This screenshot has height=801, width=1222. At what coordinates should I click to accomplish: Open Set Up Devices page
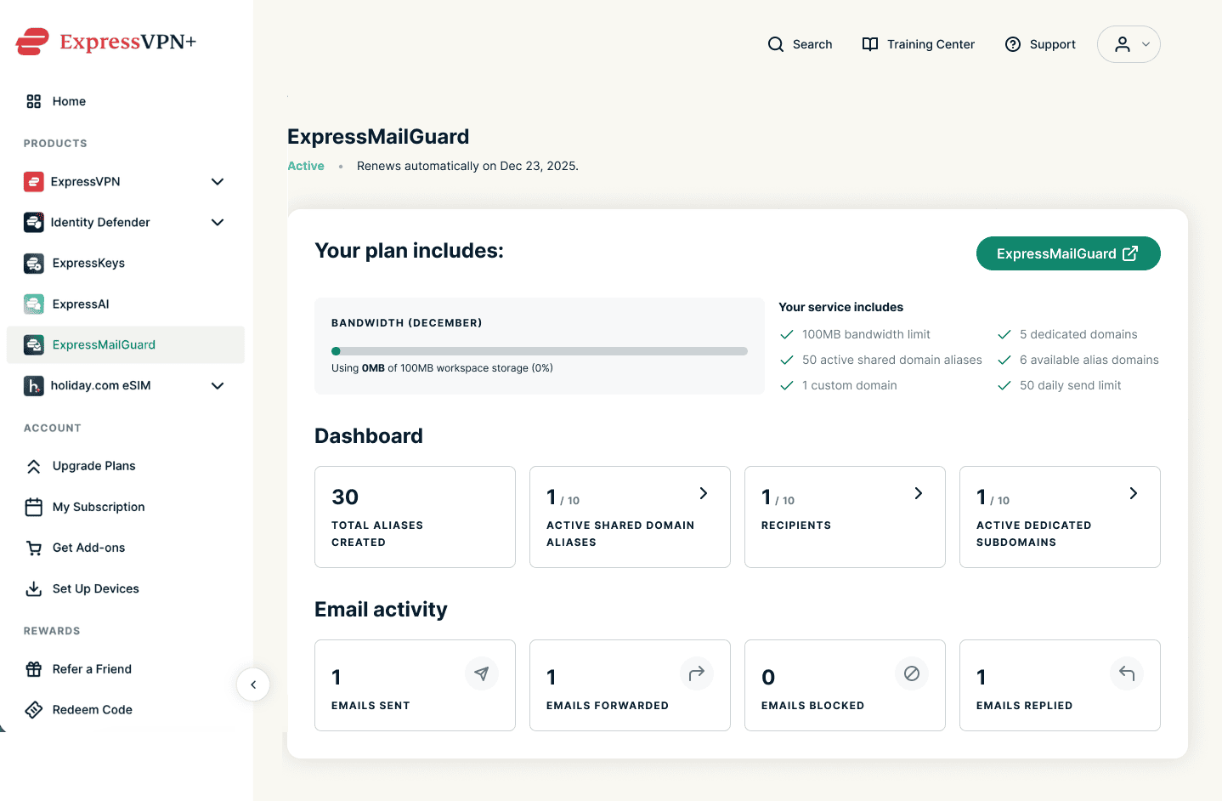(126, 588)
